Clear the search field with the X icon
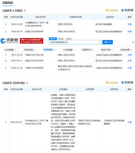This screenshot has width=135, height=153. [x=100, y=42]
